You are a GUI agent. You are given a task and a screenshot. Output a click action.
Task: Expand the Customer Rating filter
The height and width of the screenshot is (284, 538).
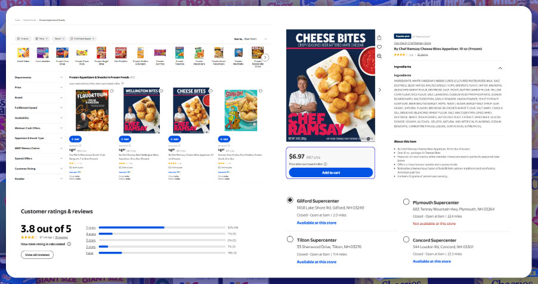pos(38,169)
